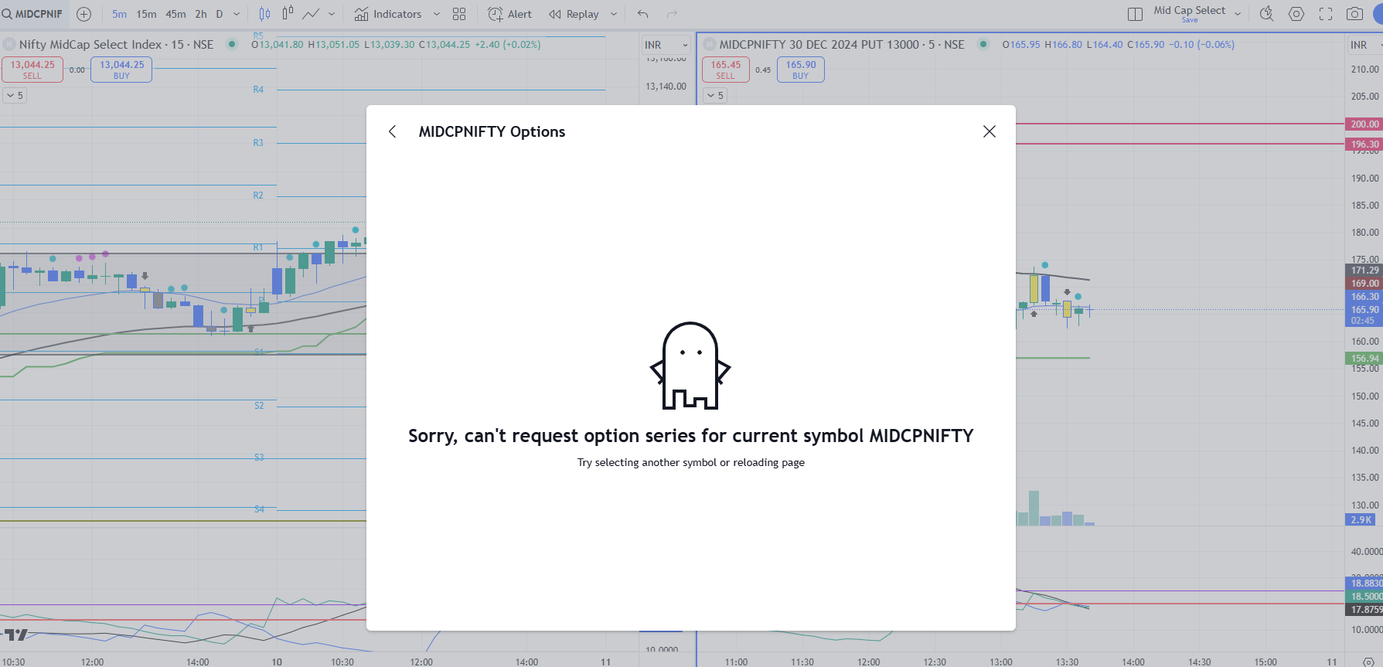Viewport: 1383px width, 667px height.
Task: Collapse the left chart indicator legend
Action: point(15,95)
